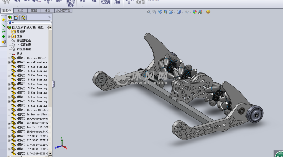Select the root assembly 摄入运输机械人设计模型
Viewport: 283px width, 157px height.
[28, 27]
